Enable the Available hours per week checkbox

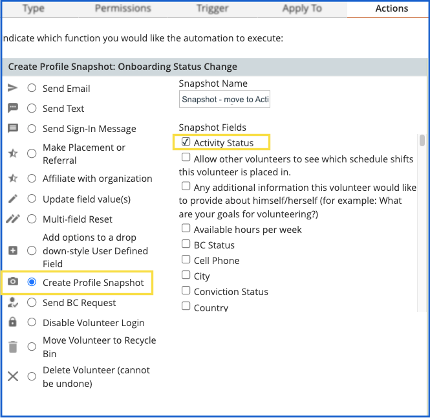tap(186, 229)
